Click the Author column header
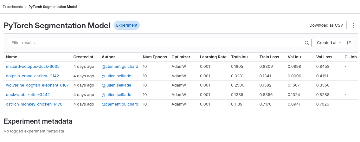Viewport: 360px width, 142px height. (108, 57)
